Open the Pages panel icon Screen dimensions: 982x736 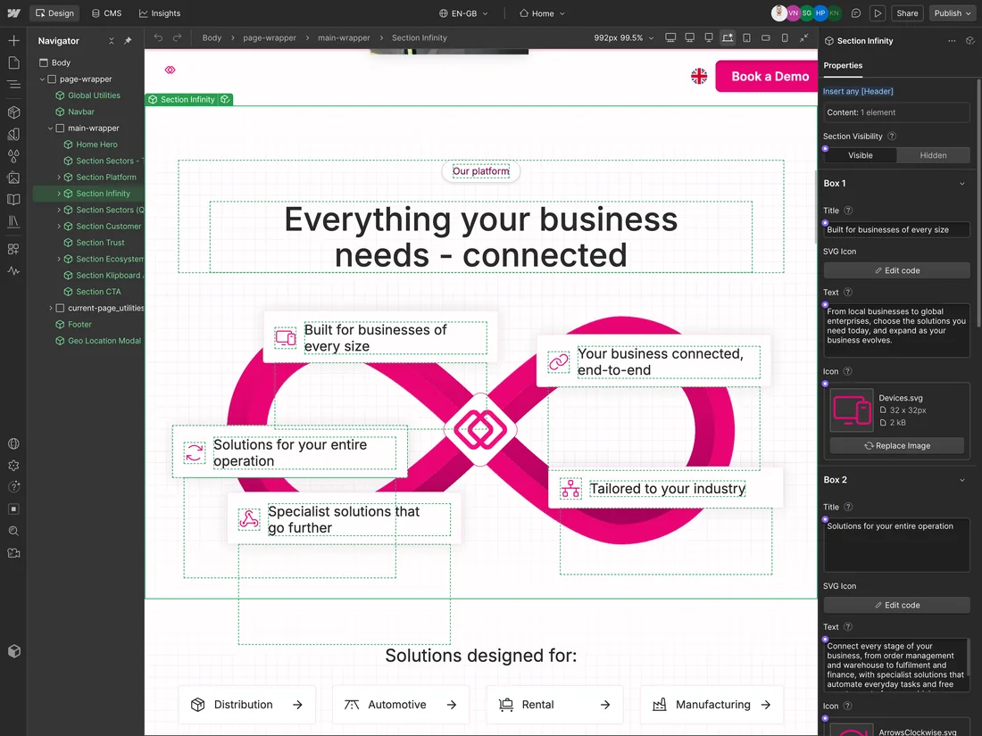pyautogui.click(x=13, y=62)
